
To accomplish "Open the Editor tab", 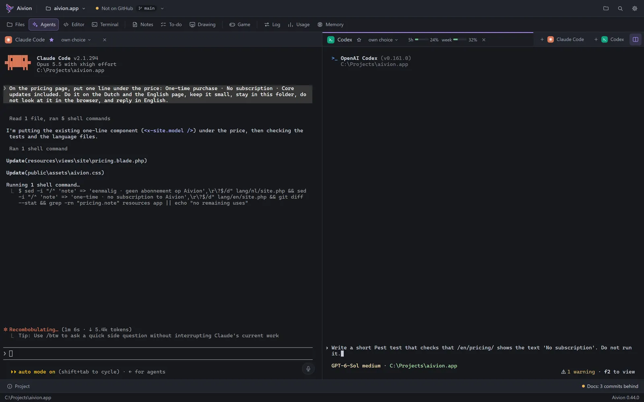I will (x=74, y=25).
